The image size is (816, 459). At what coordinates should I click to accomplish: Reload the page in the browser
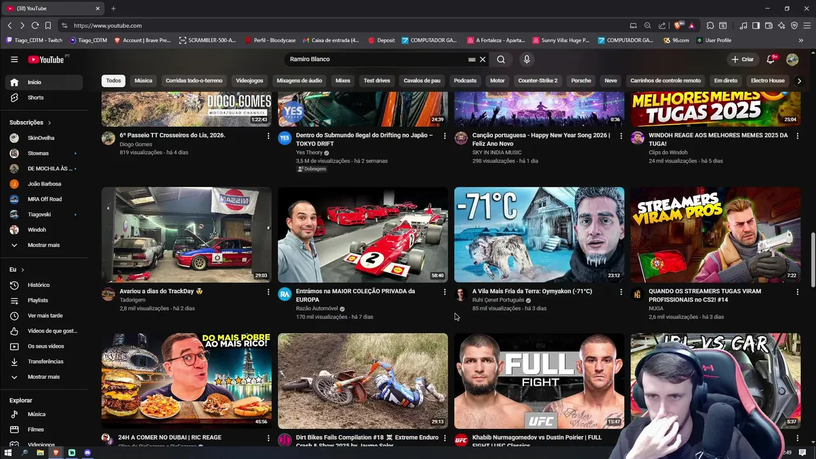tap(35, 25)
